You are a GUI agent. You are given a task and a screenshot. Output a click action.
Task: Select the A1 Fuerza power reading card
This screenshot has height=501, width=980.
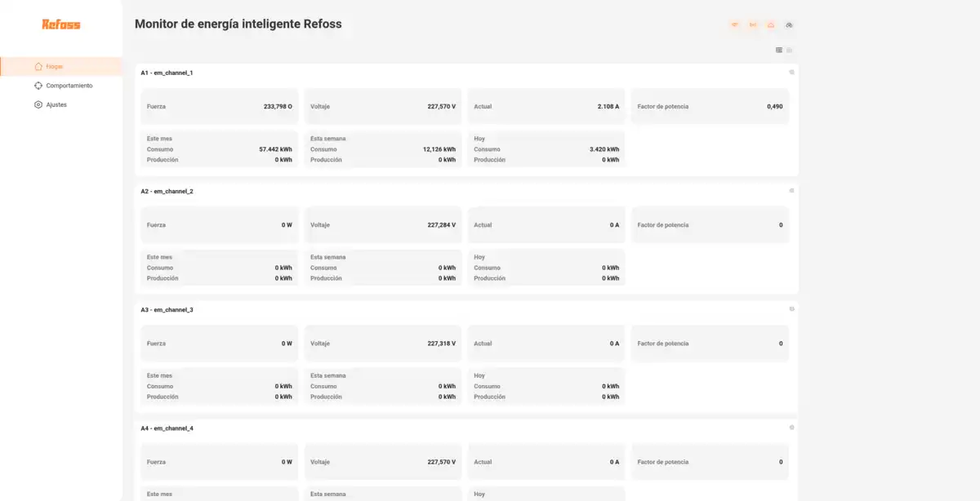(x=219, y=106)
